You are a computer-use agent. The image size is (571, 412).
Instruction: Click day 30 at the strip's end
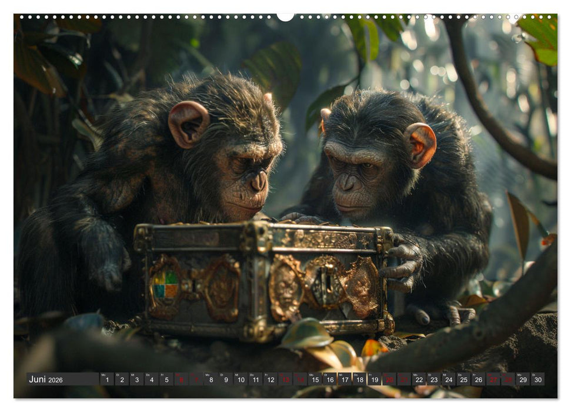[x=537, y=380]
